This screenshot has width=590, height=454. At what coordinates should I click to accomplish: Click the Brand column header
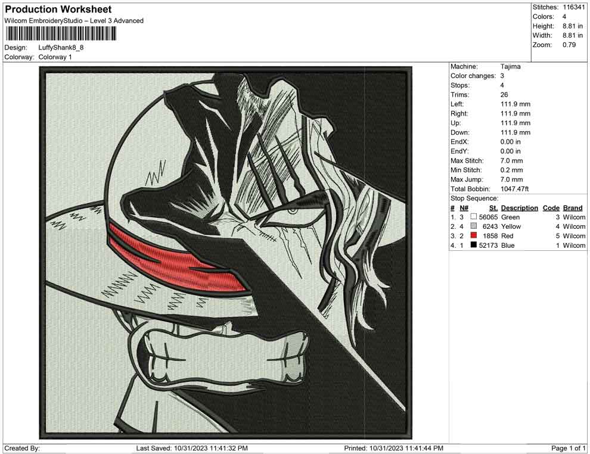point(573,208)
